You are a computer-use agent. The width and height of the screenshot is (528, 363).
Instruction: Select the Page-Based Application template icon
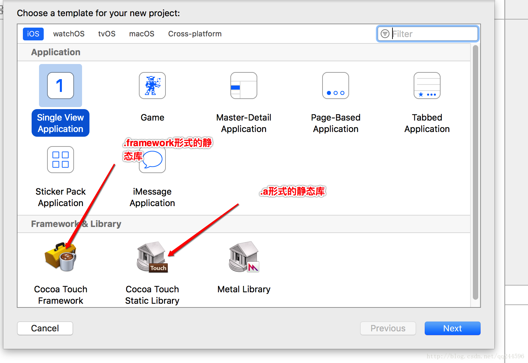(336, 86)
